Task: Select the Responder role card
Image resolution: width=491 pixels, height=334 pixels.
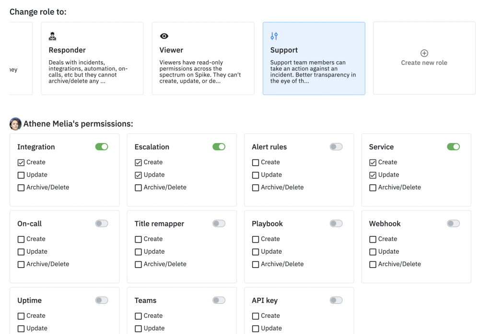Action: pyautogui.click(x=92, y=58)
